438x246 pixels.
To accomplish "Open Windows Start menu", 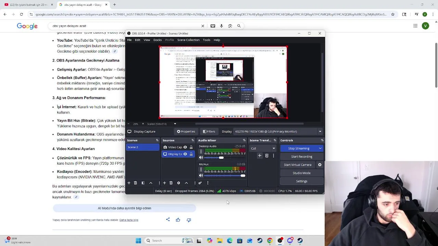I will coord(138,241).
